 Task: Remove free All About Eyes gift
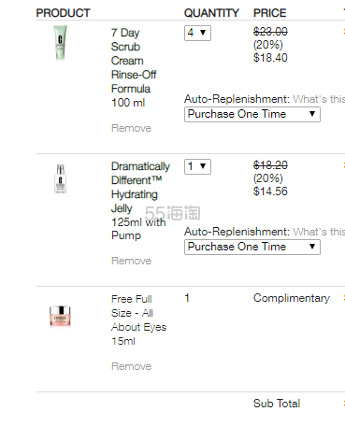pyautogui.click(x=131, y=366)
